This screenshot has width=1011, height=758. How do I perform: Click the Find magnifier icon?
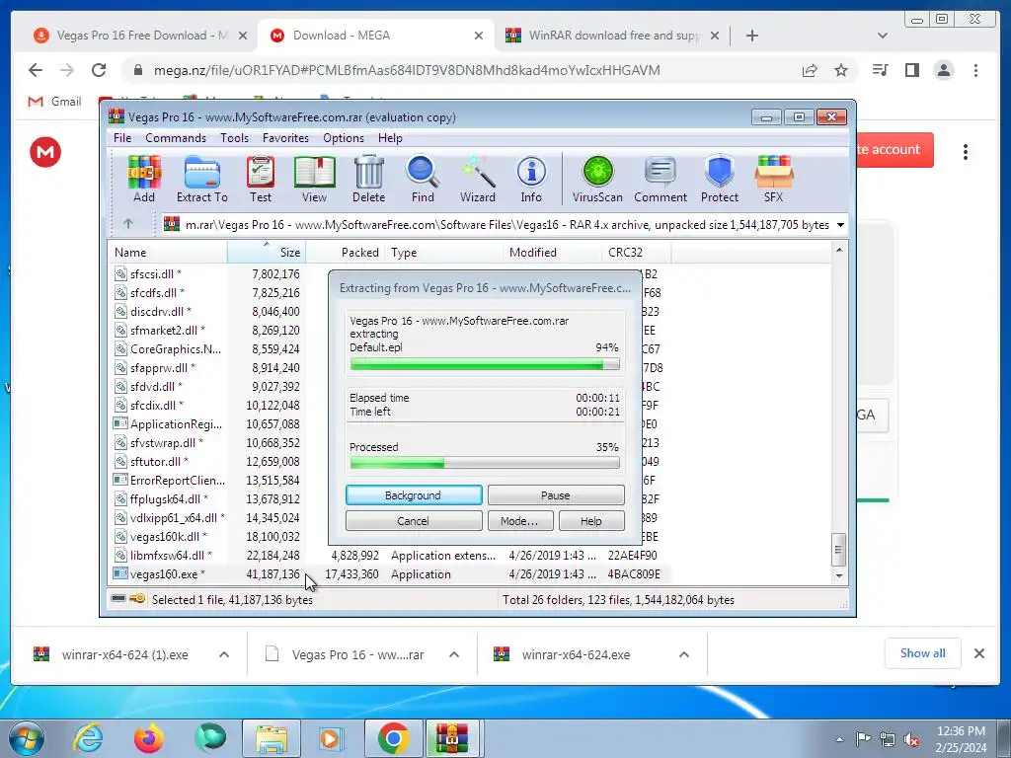[x=423, y=180]
